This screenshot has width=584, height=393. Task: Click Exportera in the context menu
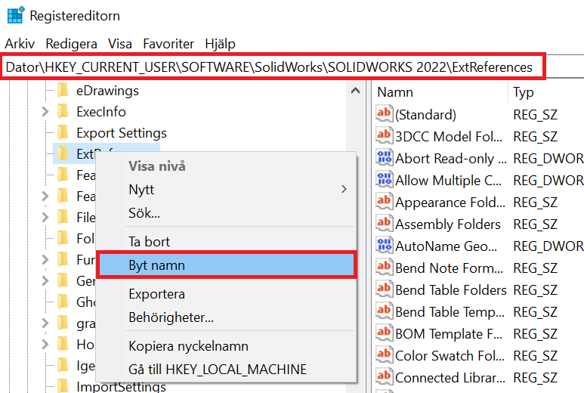pyautogui.click(x=227, y=294)
